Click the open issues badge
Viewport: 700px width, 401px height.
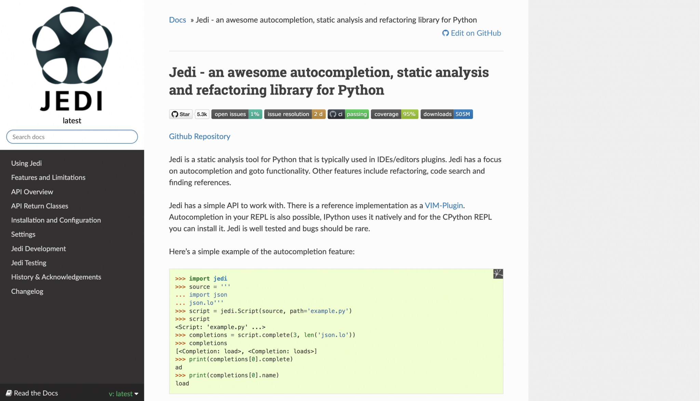(x=237, y=114)
